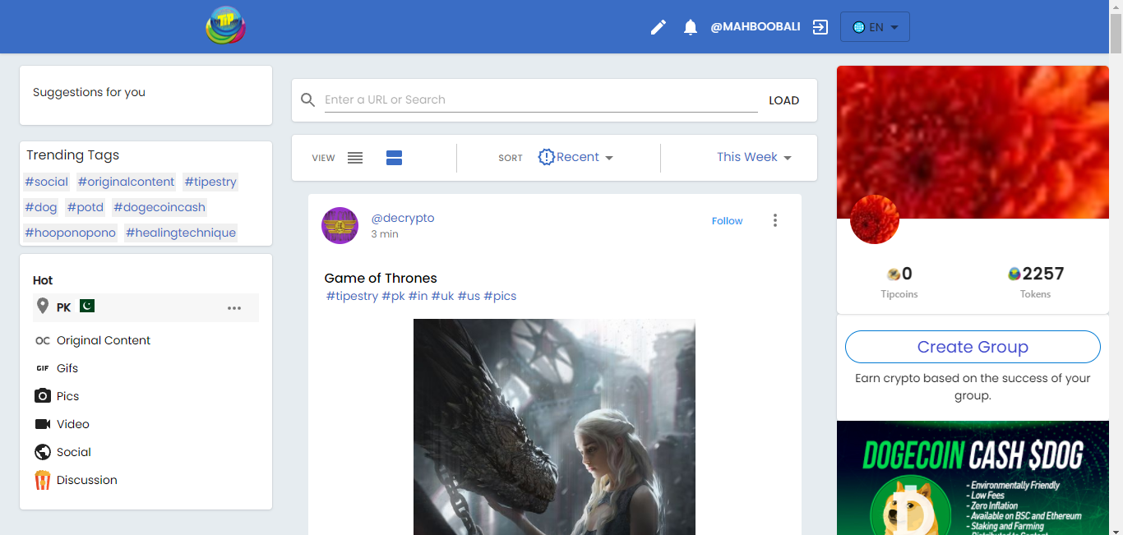Image resolution: width=1123 pixels, height=535 pixels.
Task: Open the @decrypto username link
Action: [x=403, y=218]
